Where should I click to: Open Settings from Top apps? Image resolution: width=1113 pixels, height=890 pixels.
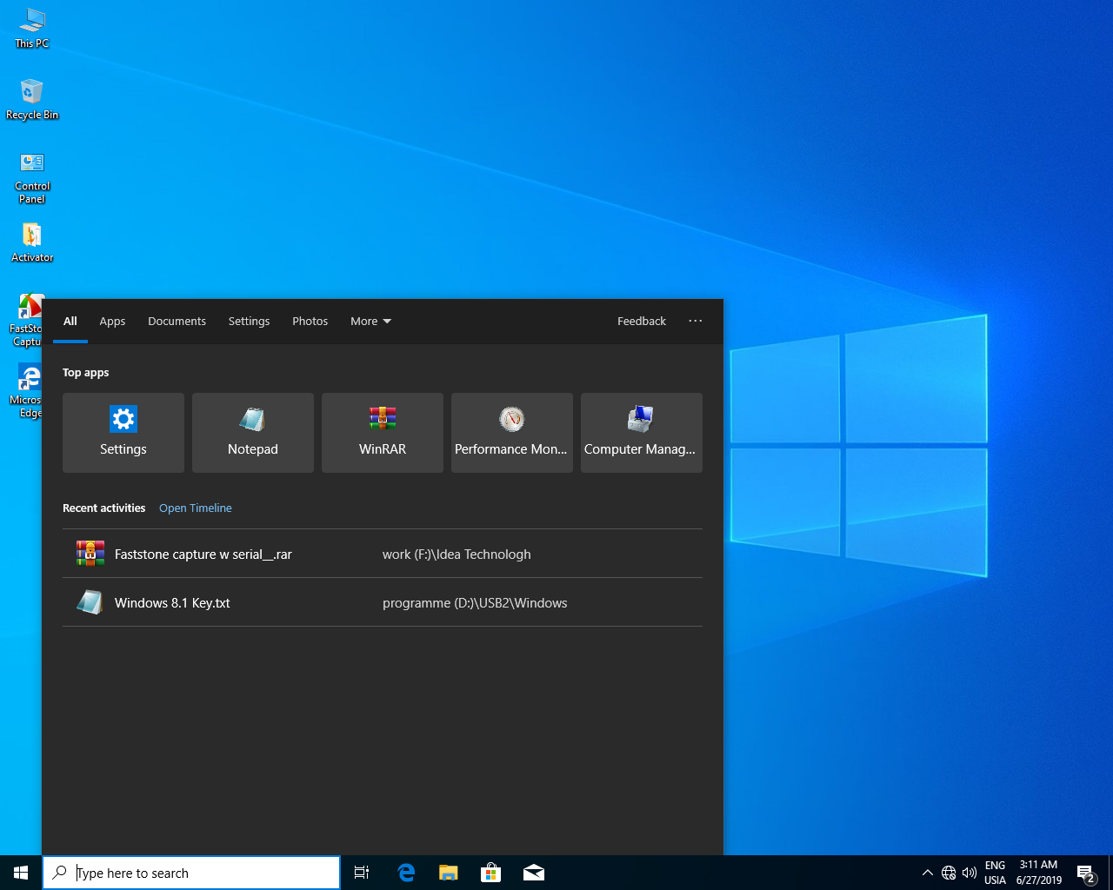point(123,432)
